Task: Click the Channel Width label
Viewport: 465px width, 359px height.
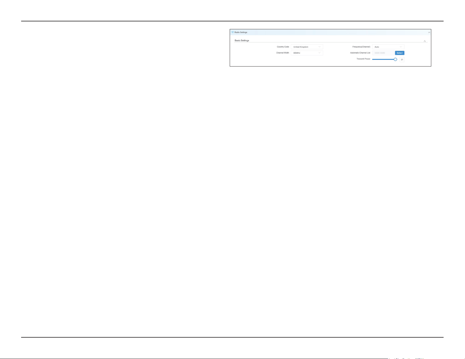Action: click(x=283, y=53)
